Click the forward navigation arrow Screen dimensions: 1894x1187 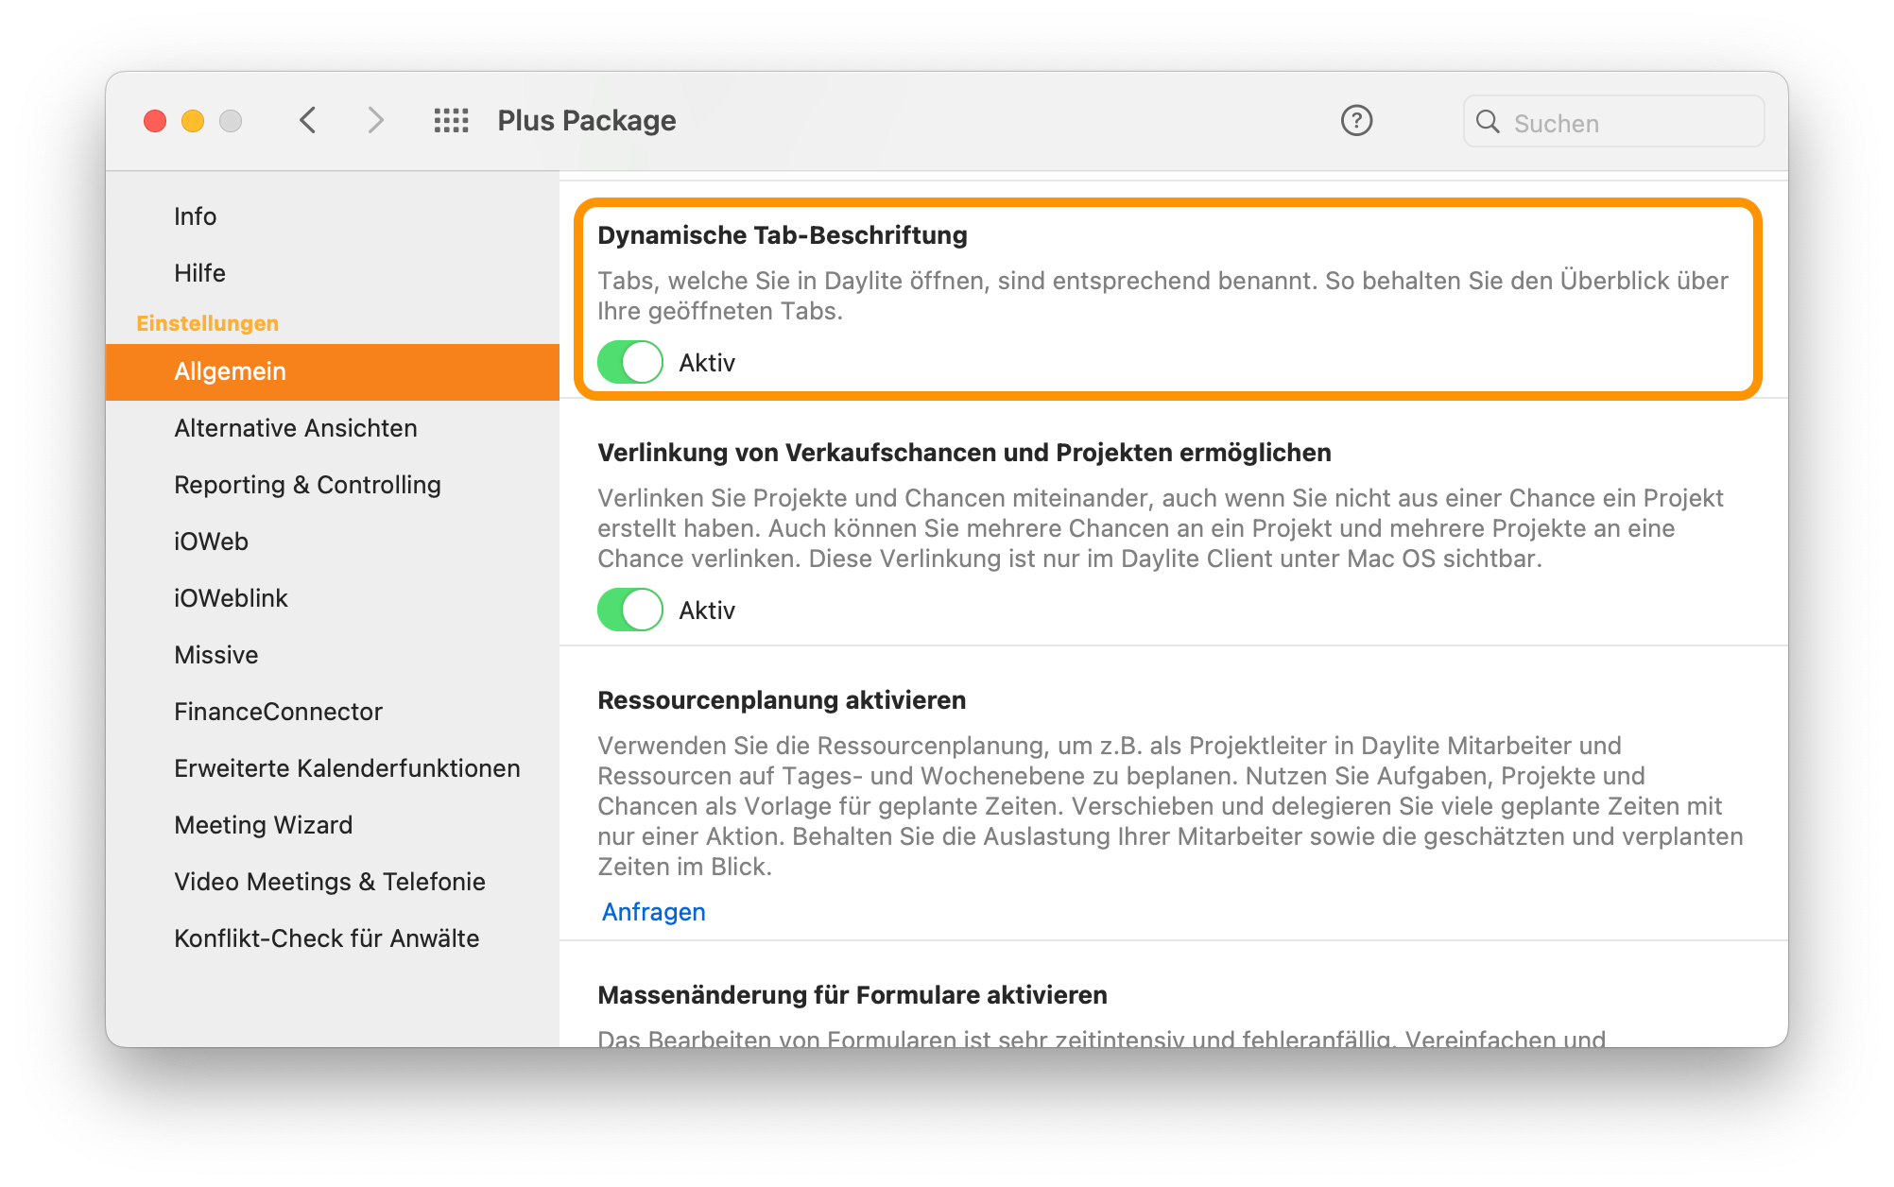pyautogui.click(x=376, y=120)
